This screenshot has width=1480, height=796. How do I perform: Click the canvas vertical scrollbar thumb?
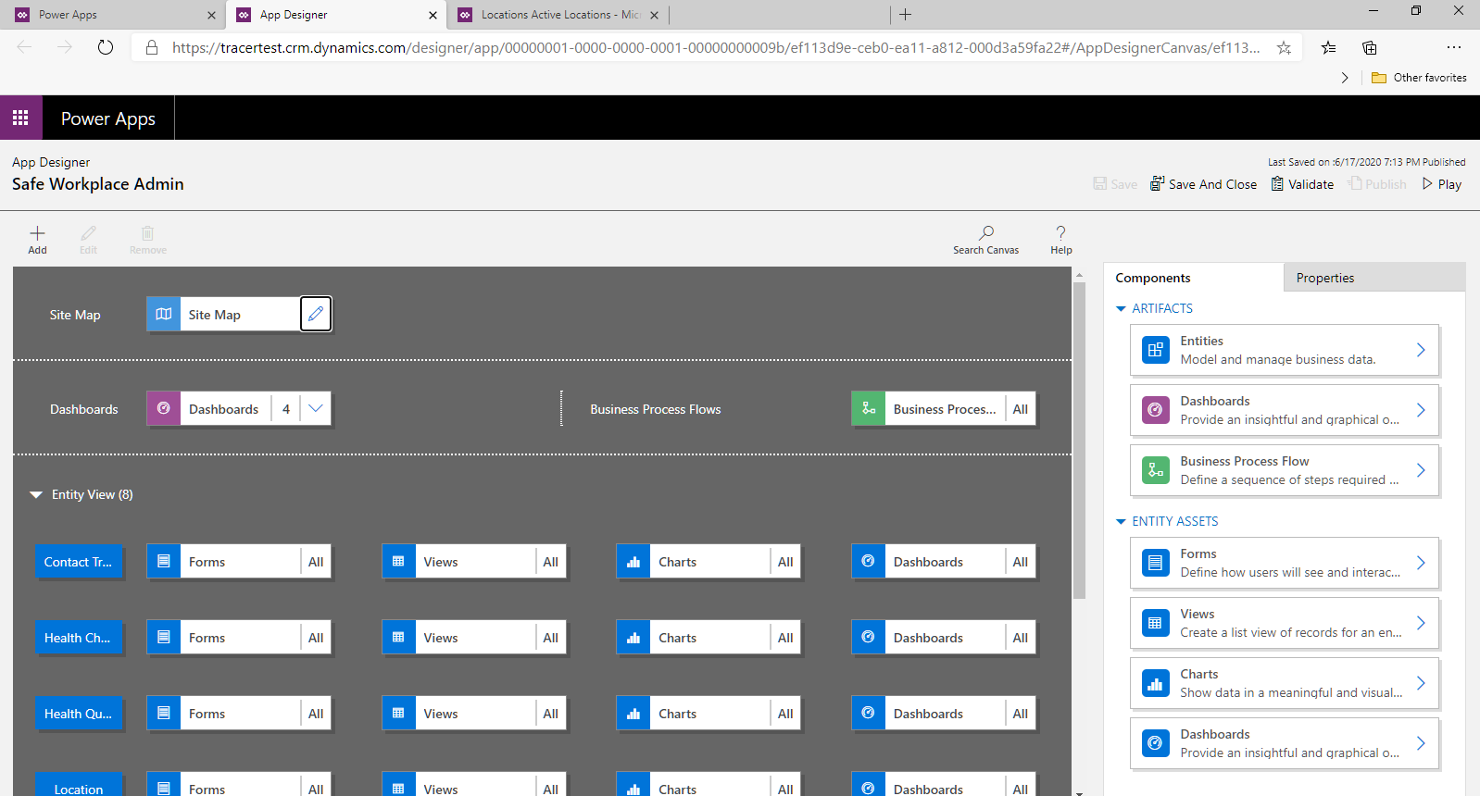pos(1079,441)
